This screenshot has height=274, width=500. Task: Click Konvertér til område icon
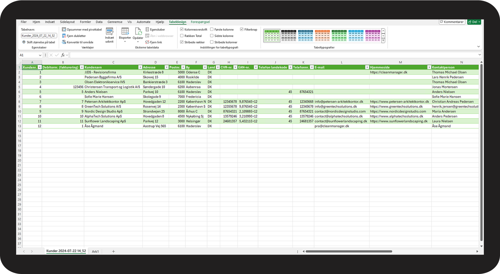[64, 42]
